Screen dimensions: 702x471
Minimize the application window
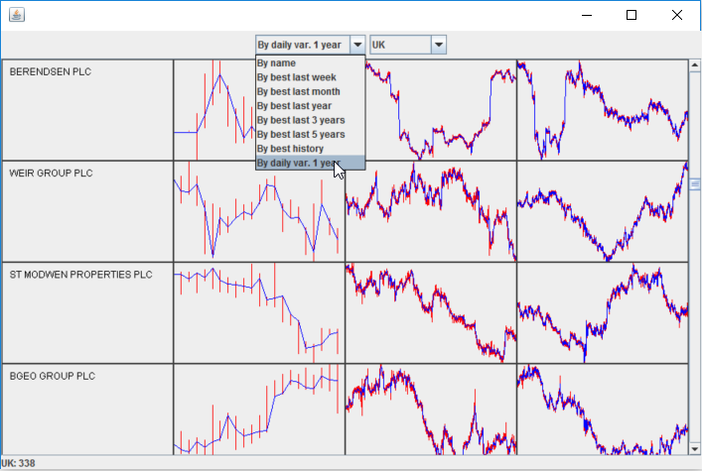[587, 15]
